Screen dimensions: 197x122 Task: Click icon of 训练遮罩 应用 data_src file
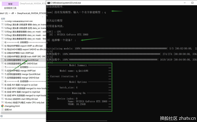point(2,28)
